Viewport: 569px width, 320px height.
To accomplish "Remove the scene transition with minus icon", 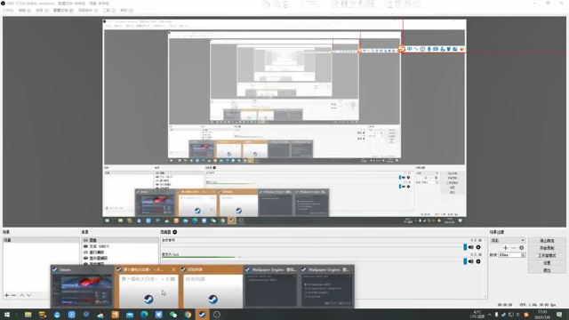I will (514, 248).
